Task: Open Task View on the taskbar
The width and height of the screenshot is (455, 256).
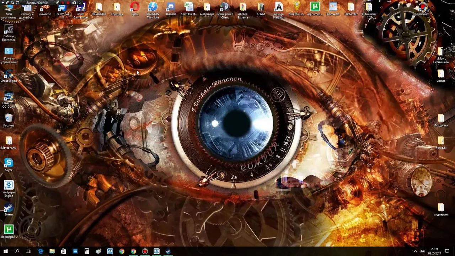Action: tap(28, 251)
